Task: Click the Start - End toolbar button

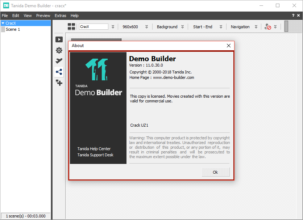Action: (203, 27)
